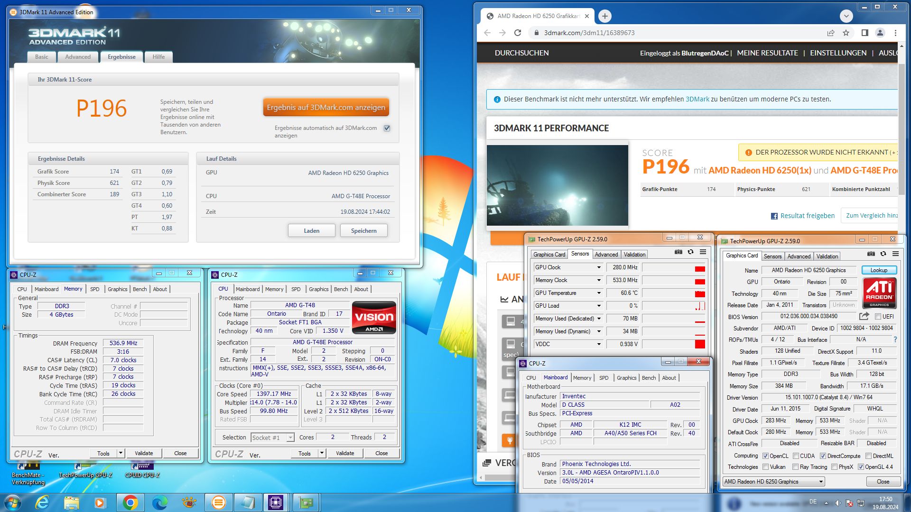Screen dimensions: 911x512
Task: Toggle the Vulkan checkbox
Action: [765, 467]
